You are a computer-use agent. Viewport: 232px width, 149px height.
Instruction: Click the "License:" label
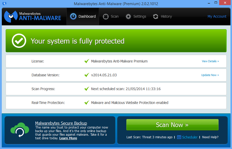(x=38, y=61)
